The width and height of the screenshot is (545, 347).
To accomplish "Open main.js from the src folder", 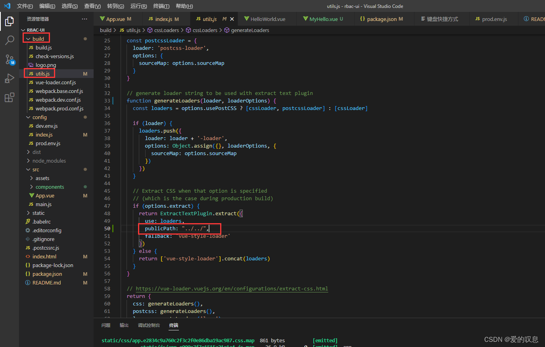I will click(x=44, y=204).
